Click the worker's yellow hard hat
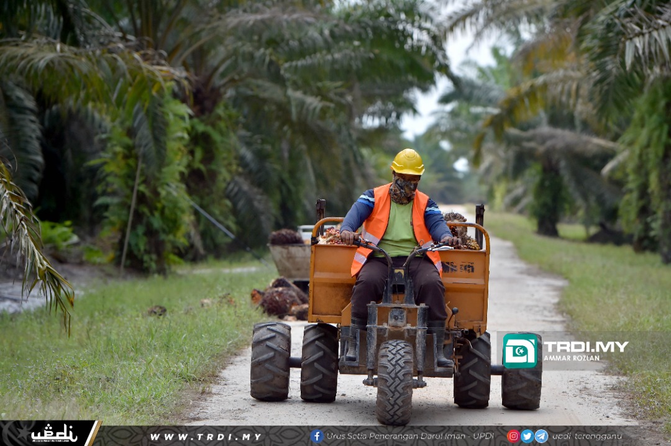 (408, 162)
